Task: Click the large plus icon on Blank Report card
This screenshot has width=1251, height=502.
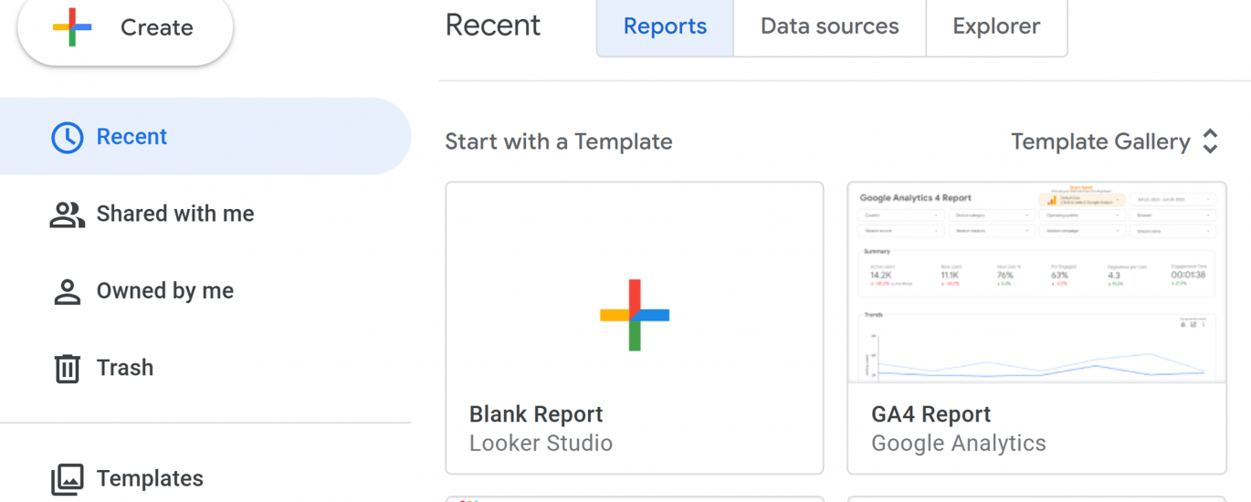Action: (635, 315)
